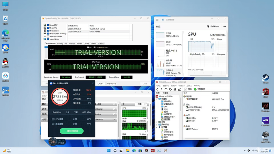Switch to the 收藏夹 favorites tab in AIDA64
The height and width of the screenshot is (154, 274).
point(165,93)
